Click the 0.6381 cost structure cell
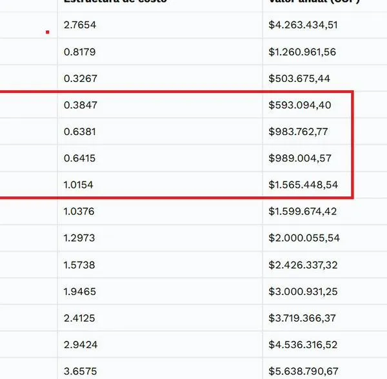This screenshot has width=387, height=379. pos(80,131)
